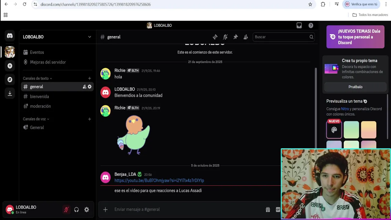Open the GIF picker icon
Screen dimensions: 391x220
[x=278, y=209]
